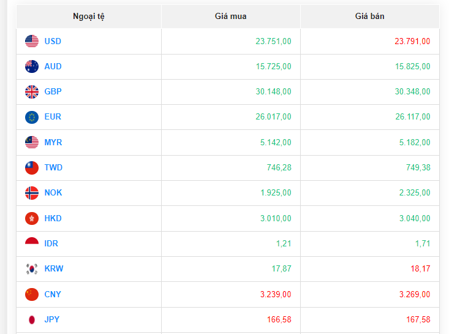Click the Australian flag icon
This screenshot has width=449, height=334.
click(x=32, y=66)
